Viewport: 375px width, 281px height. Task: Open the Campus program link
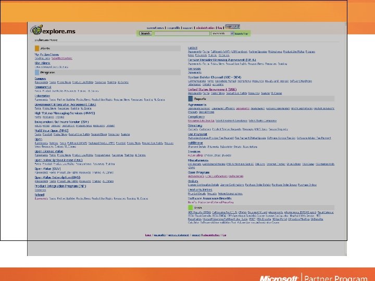40,79
